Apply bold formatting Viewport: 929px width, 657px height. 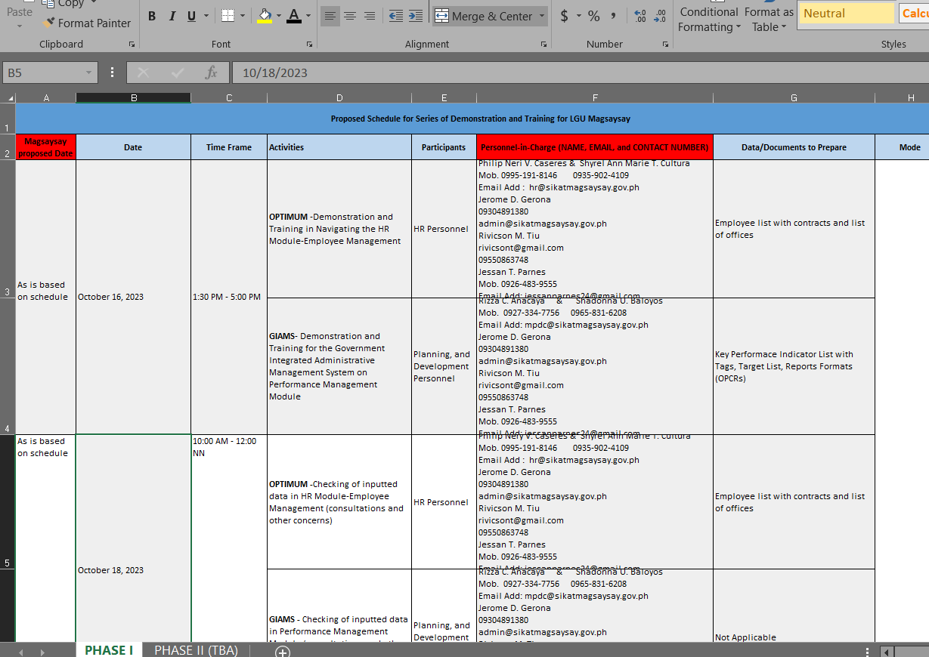pos(152,16)
